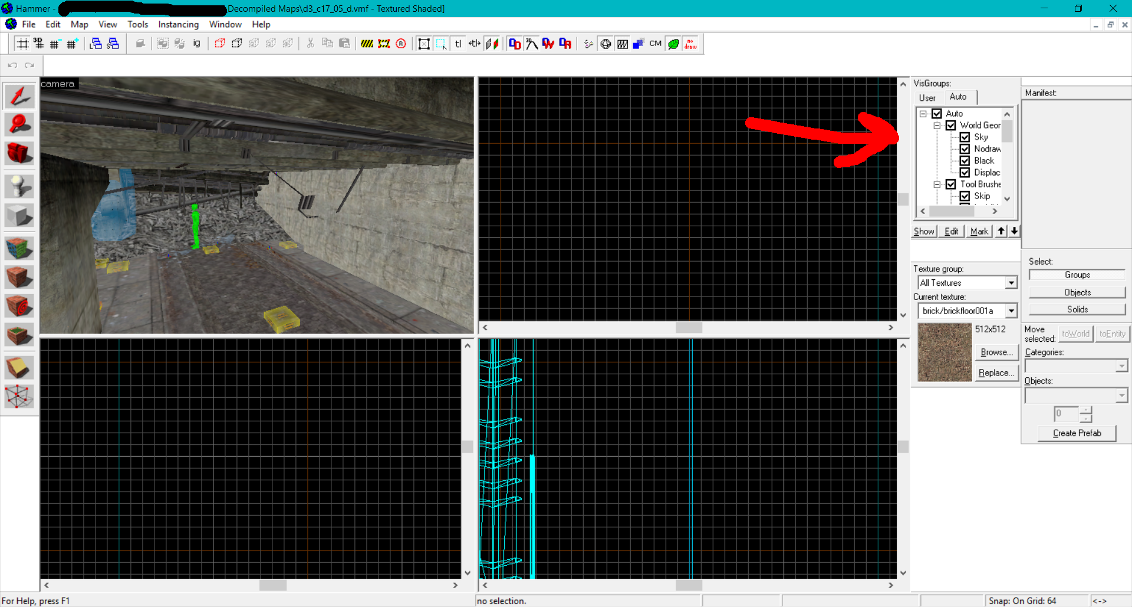Toggle the 'no draw' toolbar icon
The height and width of the screenshot is (607, 1132).
(x=691, y=44)
